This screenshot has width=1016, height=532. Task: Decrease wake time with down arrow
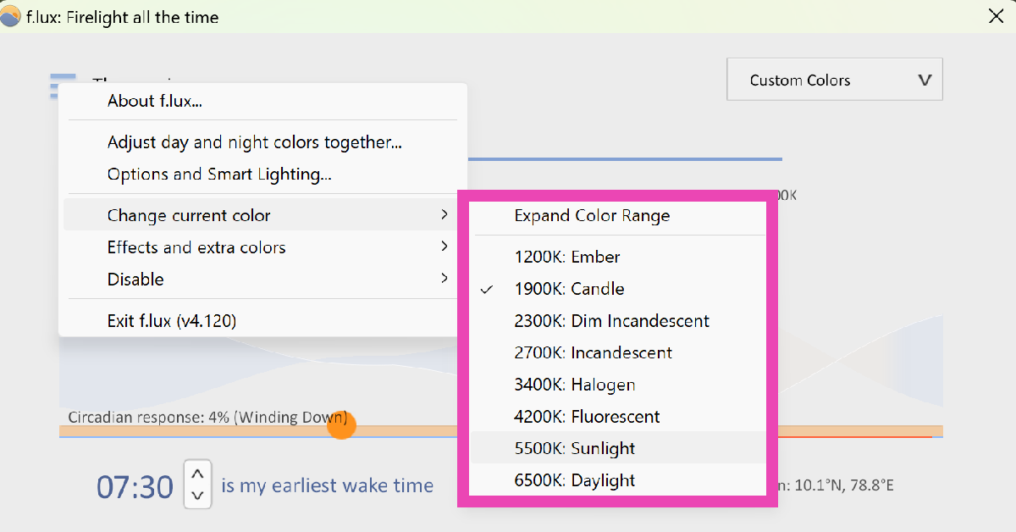[x=197, y=495]
